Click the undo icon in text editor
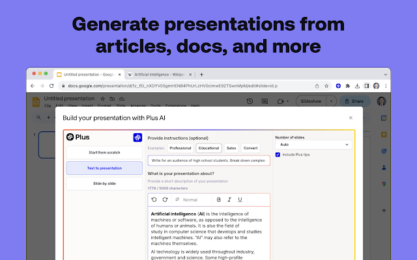 click(154, 200)
